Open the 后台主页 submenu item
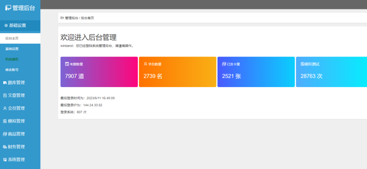Image resolution: width=367 pixels, height=169 pixels. [x=20, y=38]
